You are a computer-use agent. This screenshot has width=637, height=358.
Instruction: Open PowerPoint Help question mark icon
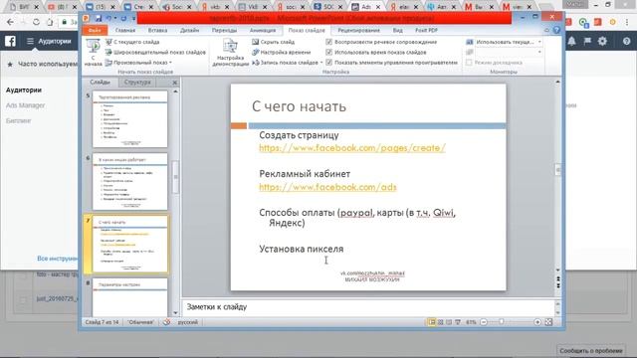(x=556, y=30)
